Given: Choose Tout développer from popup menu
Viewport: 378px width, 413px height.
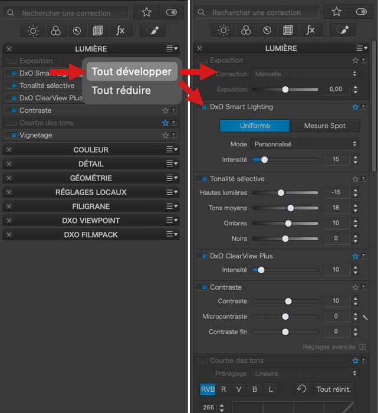Looking at the screenshot, I should click(x=132, y=71).
